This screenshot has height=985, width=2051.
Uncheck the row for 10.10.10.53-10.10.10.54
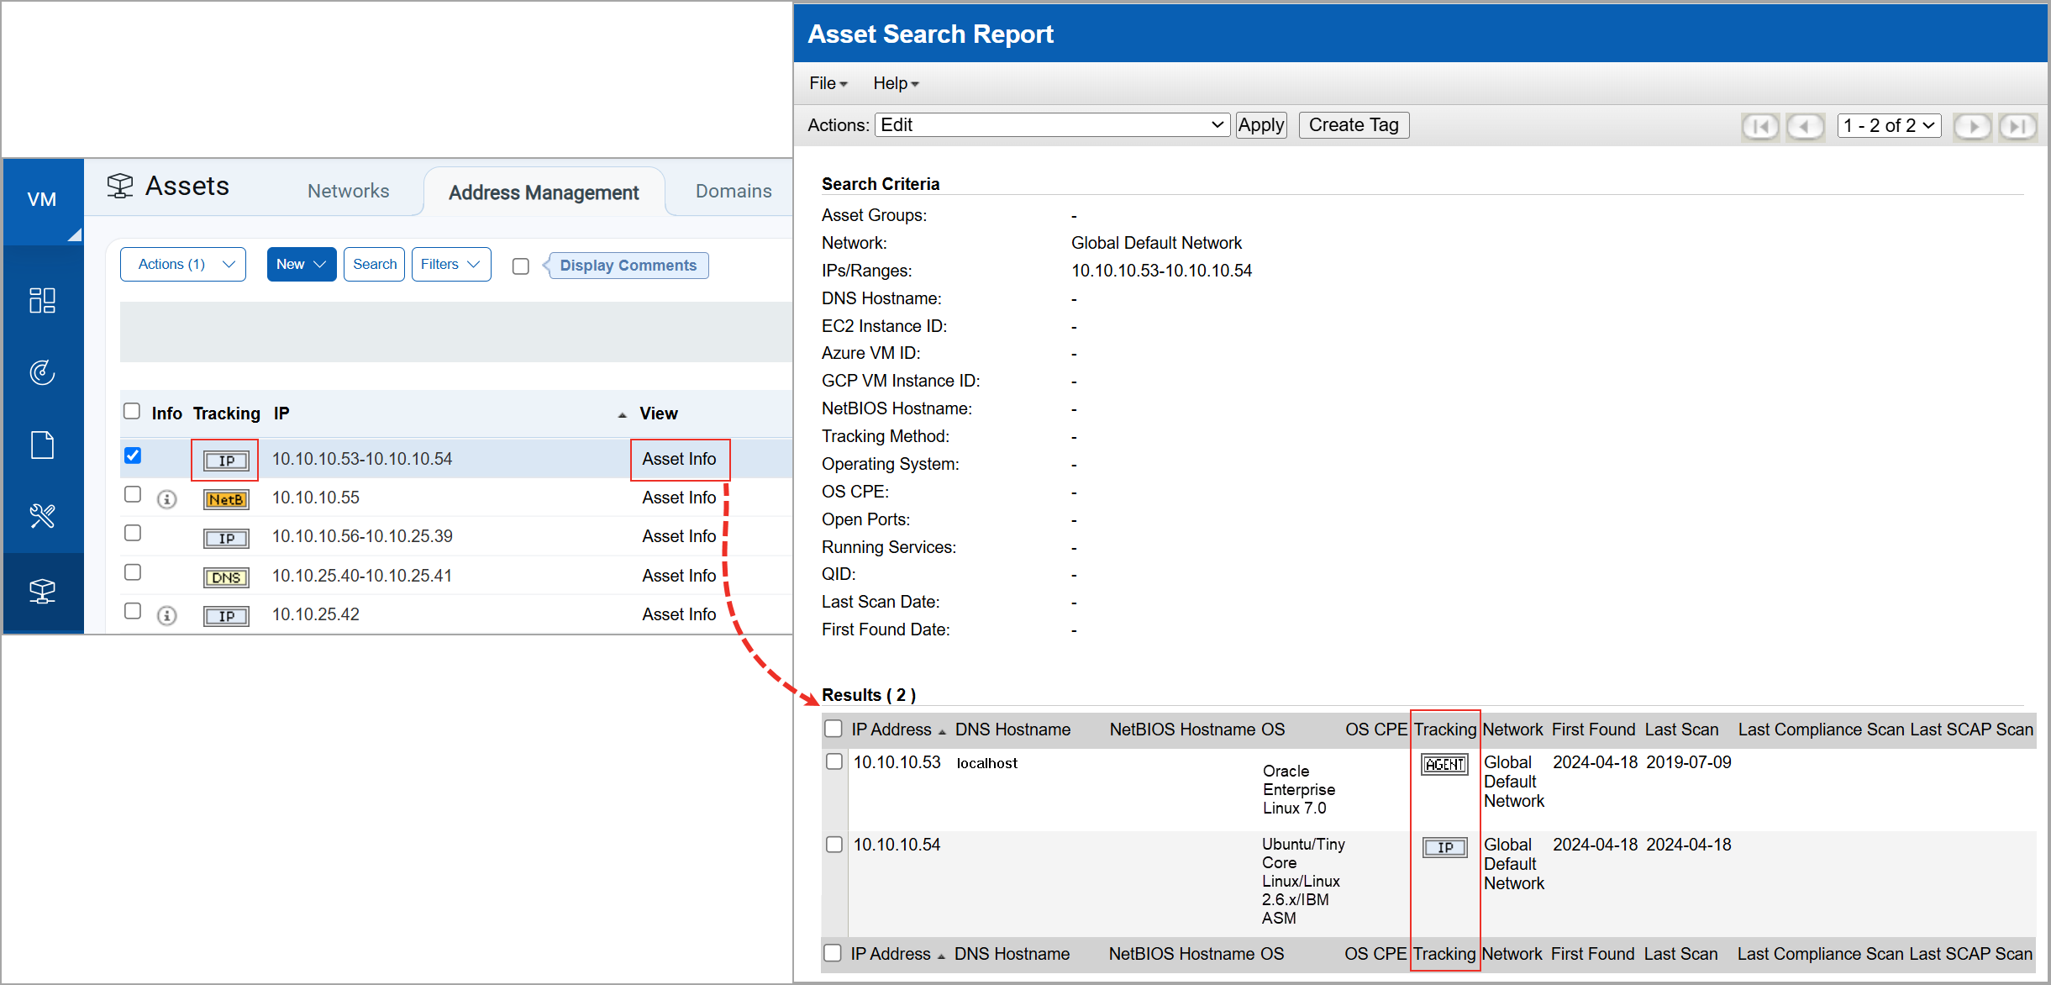click(x=132, y=455)
